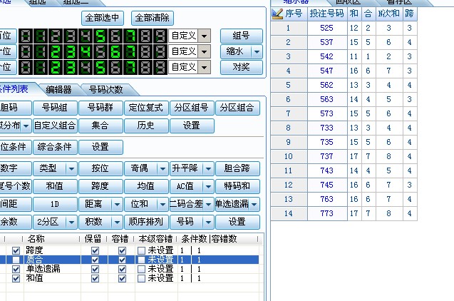Enable 本级容错 checkbox in the 单选遗漏 row
The image size is (454, 301).
pos(141,269)
